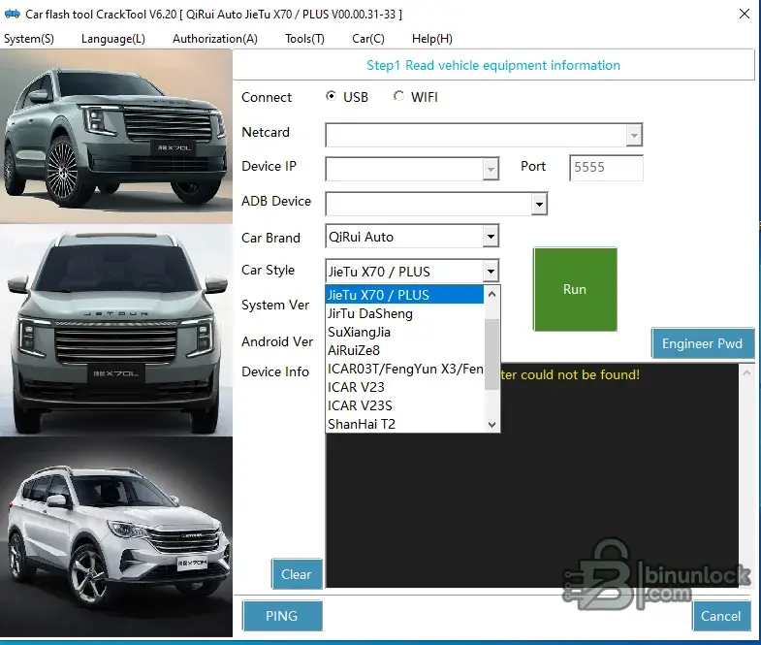Screen dimensions: 761x645
Task: Open the Car(C) menu
Action: click(368, 39)
